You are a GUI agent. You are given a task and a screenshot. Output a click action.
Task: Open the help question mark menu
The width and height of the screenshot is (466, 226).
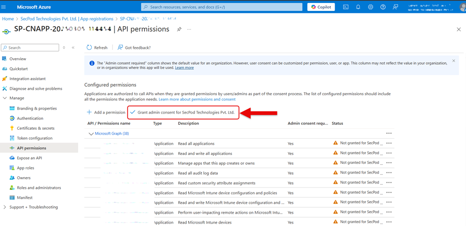[383, 7]
